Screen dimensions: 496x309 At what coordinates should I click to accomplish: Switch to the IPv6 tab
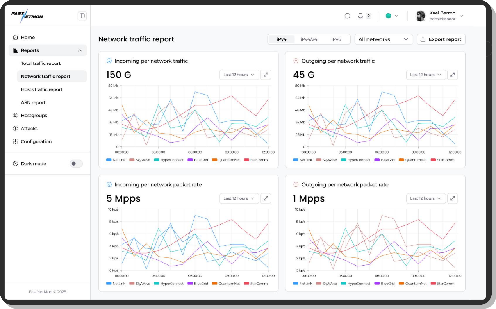(x=337, y=39)
